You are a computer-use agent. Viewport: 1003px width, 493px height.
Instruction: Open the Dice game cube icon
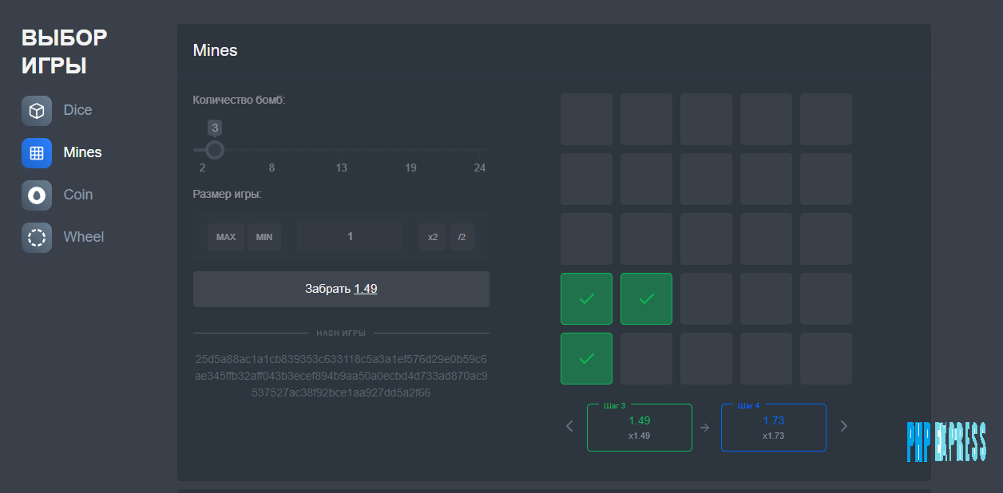37,111
